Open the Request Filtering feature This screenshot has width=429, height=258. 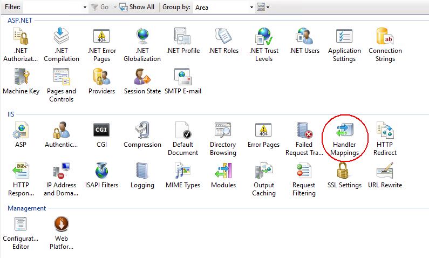(304, 179)
